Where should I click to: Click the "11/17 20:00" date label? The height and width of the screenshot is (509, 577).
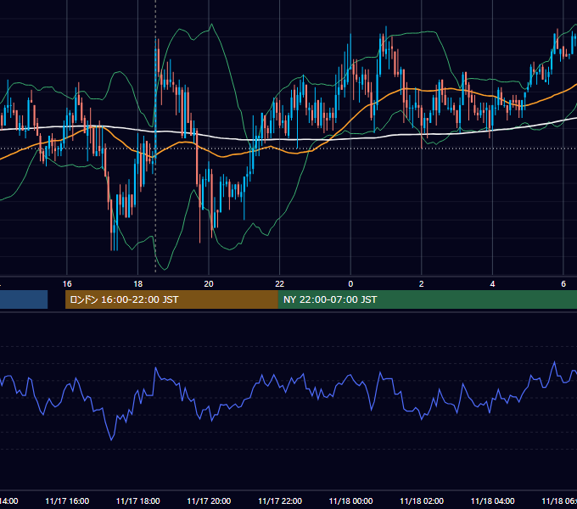point(209,501)
